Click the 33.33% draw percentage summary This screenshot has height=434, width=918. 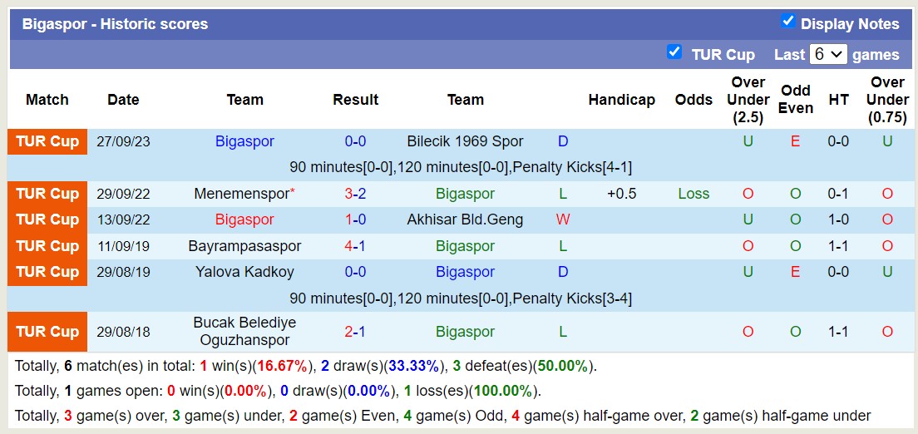(x=413, y=367)
